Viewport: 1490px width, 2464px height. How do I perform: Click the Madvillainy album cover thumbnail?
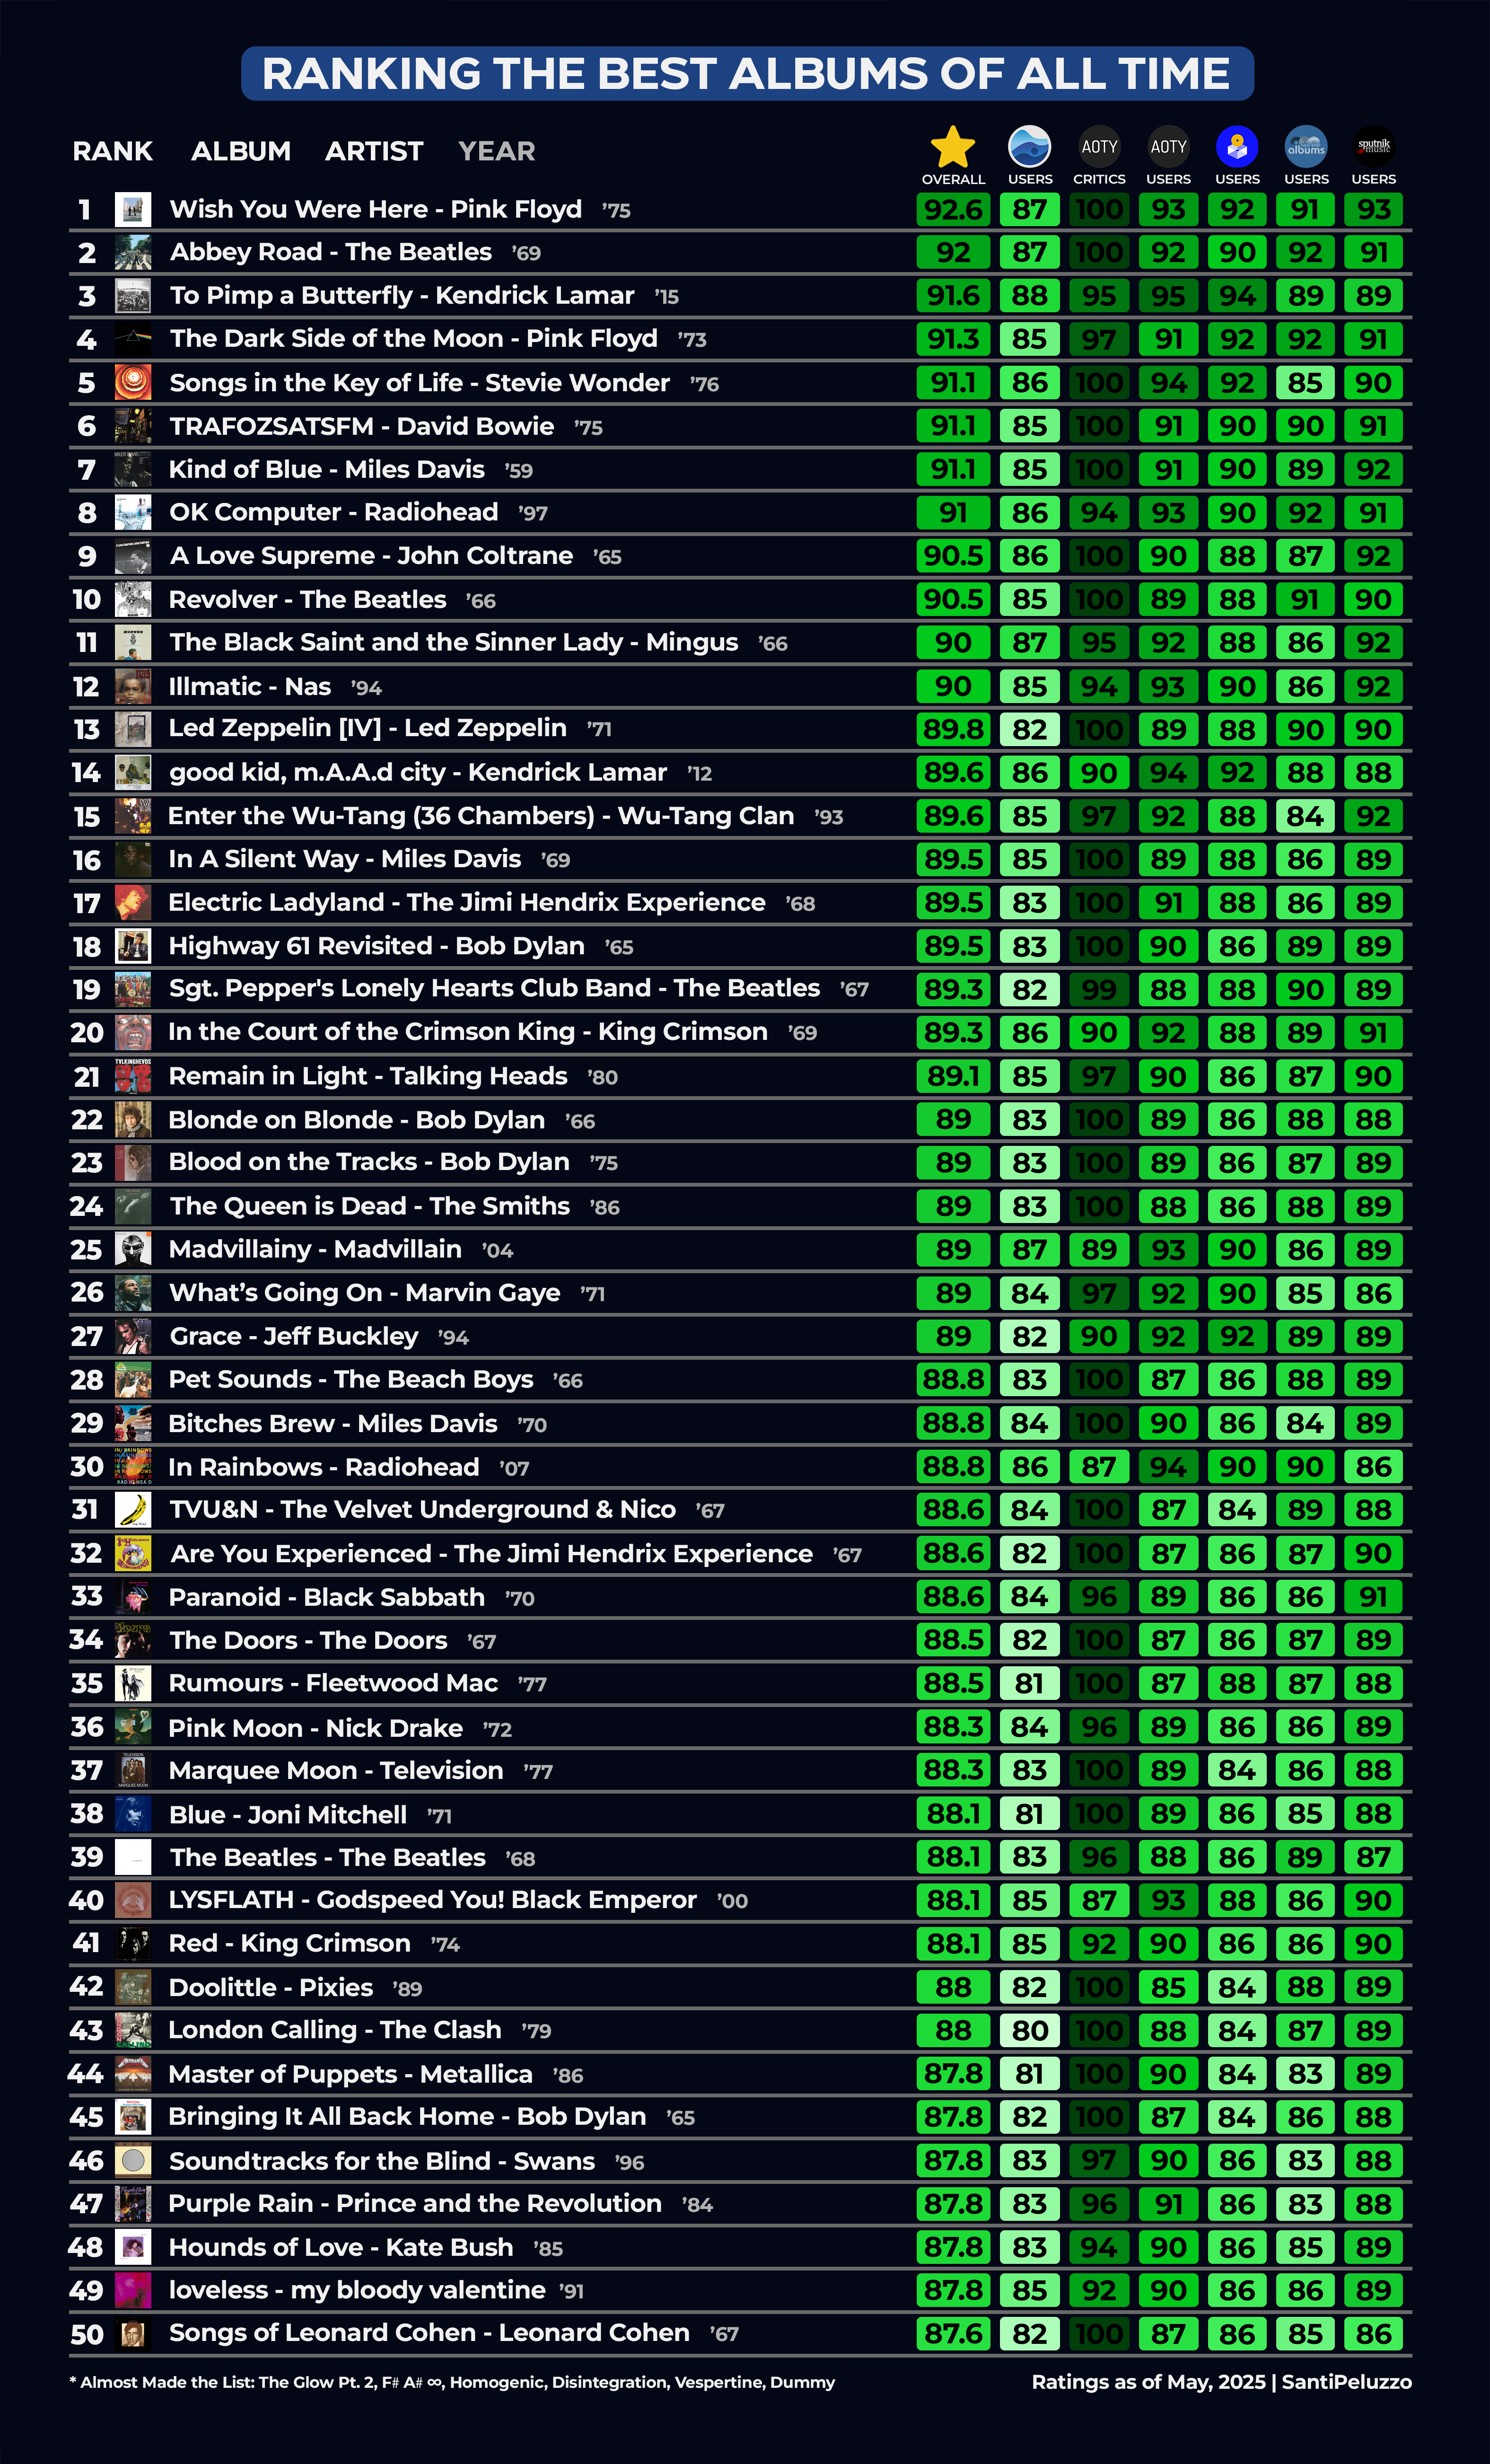pyautogui.click(x=133, y=1249)
